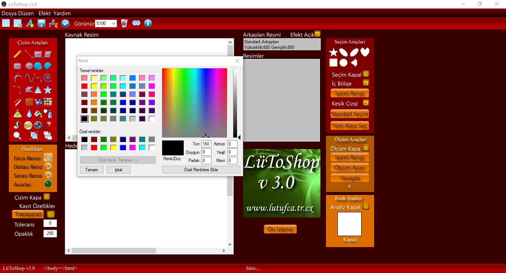The height and width of the screenshot is (273, 506).
Task: Click the recycle bin toolbar icon
Action: coord(124,23)
